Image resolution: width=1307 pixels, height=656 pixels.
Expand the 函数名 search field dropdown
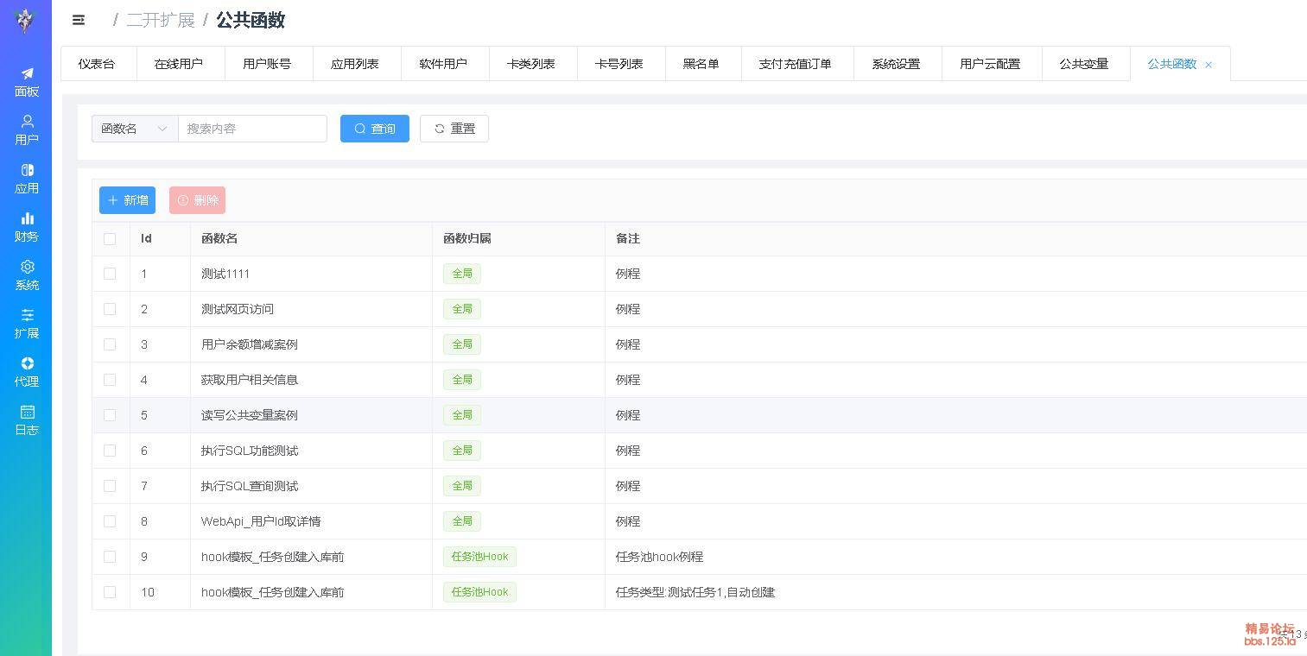tap(135, 129)
